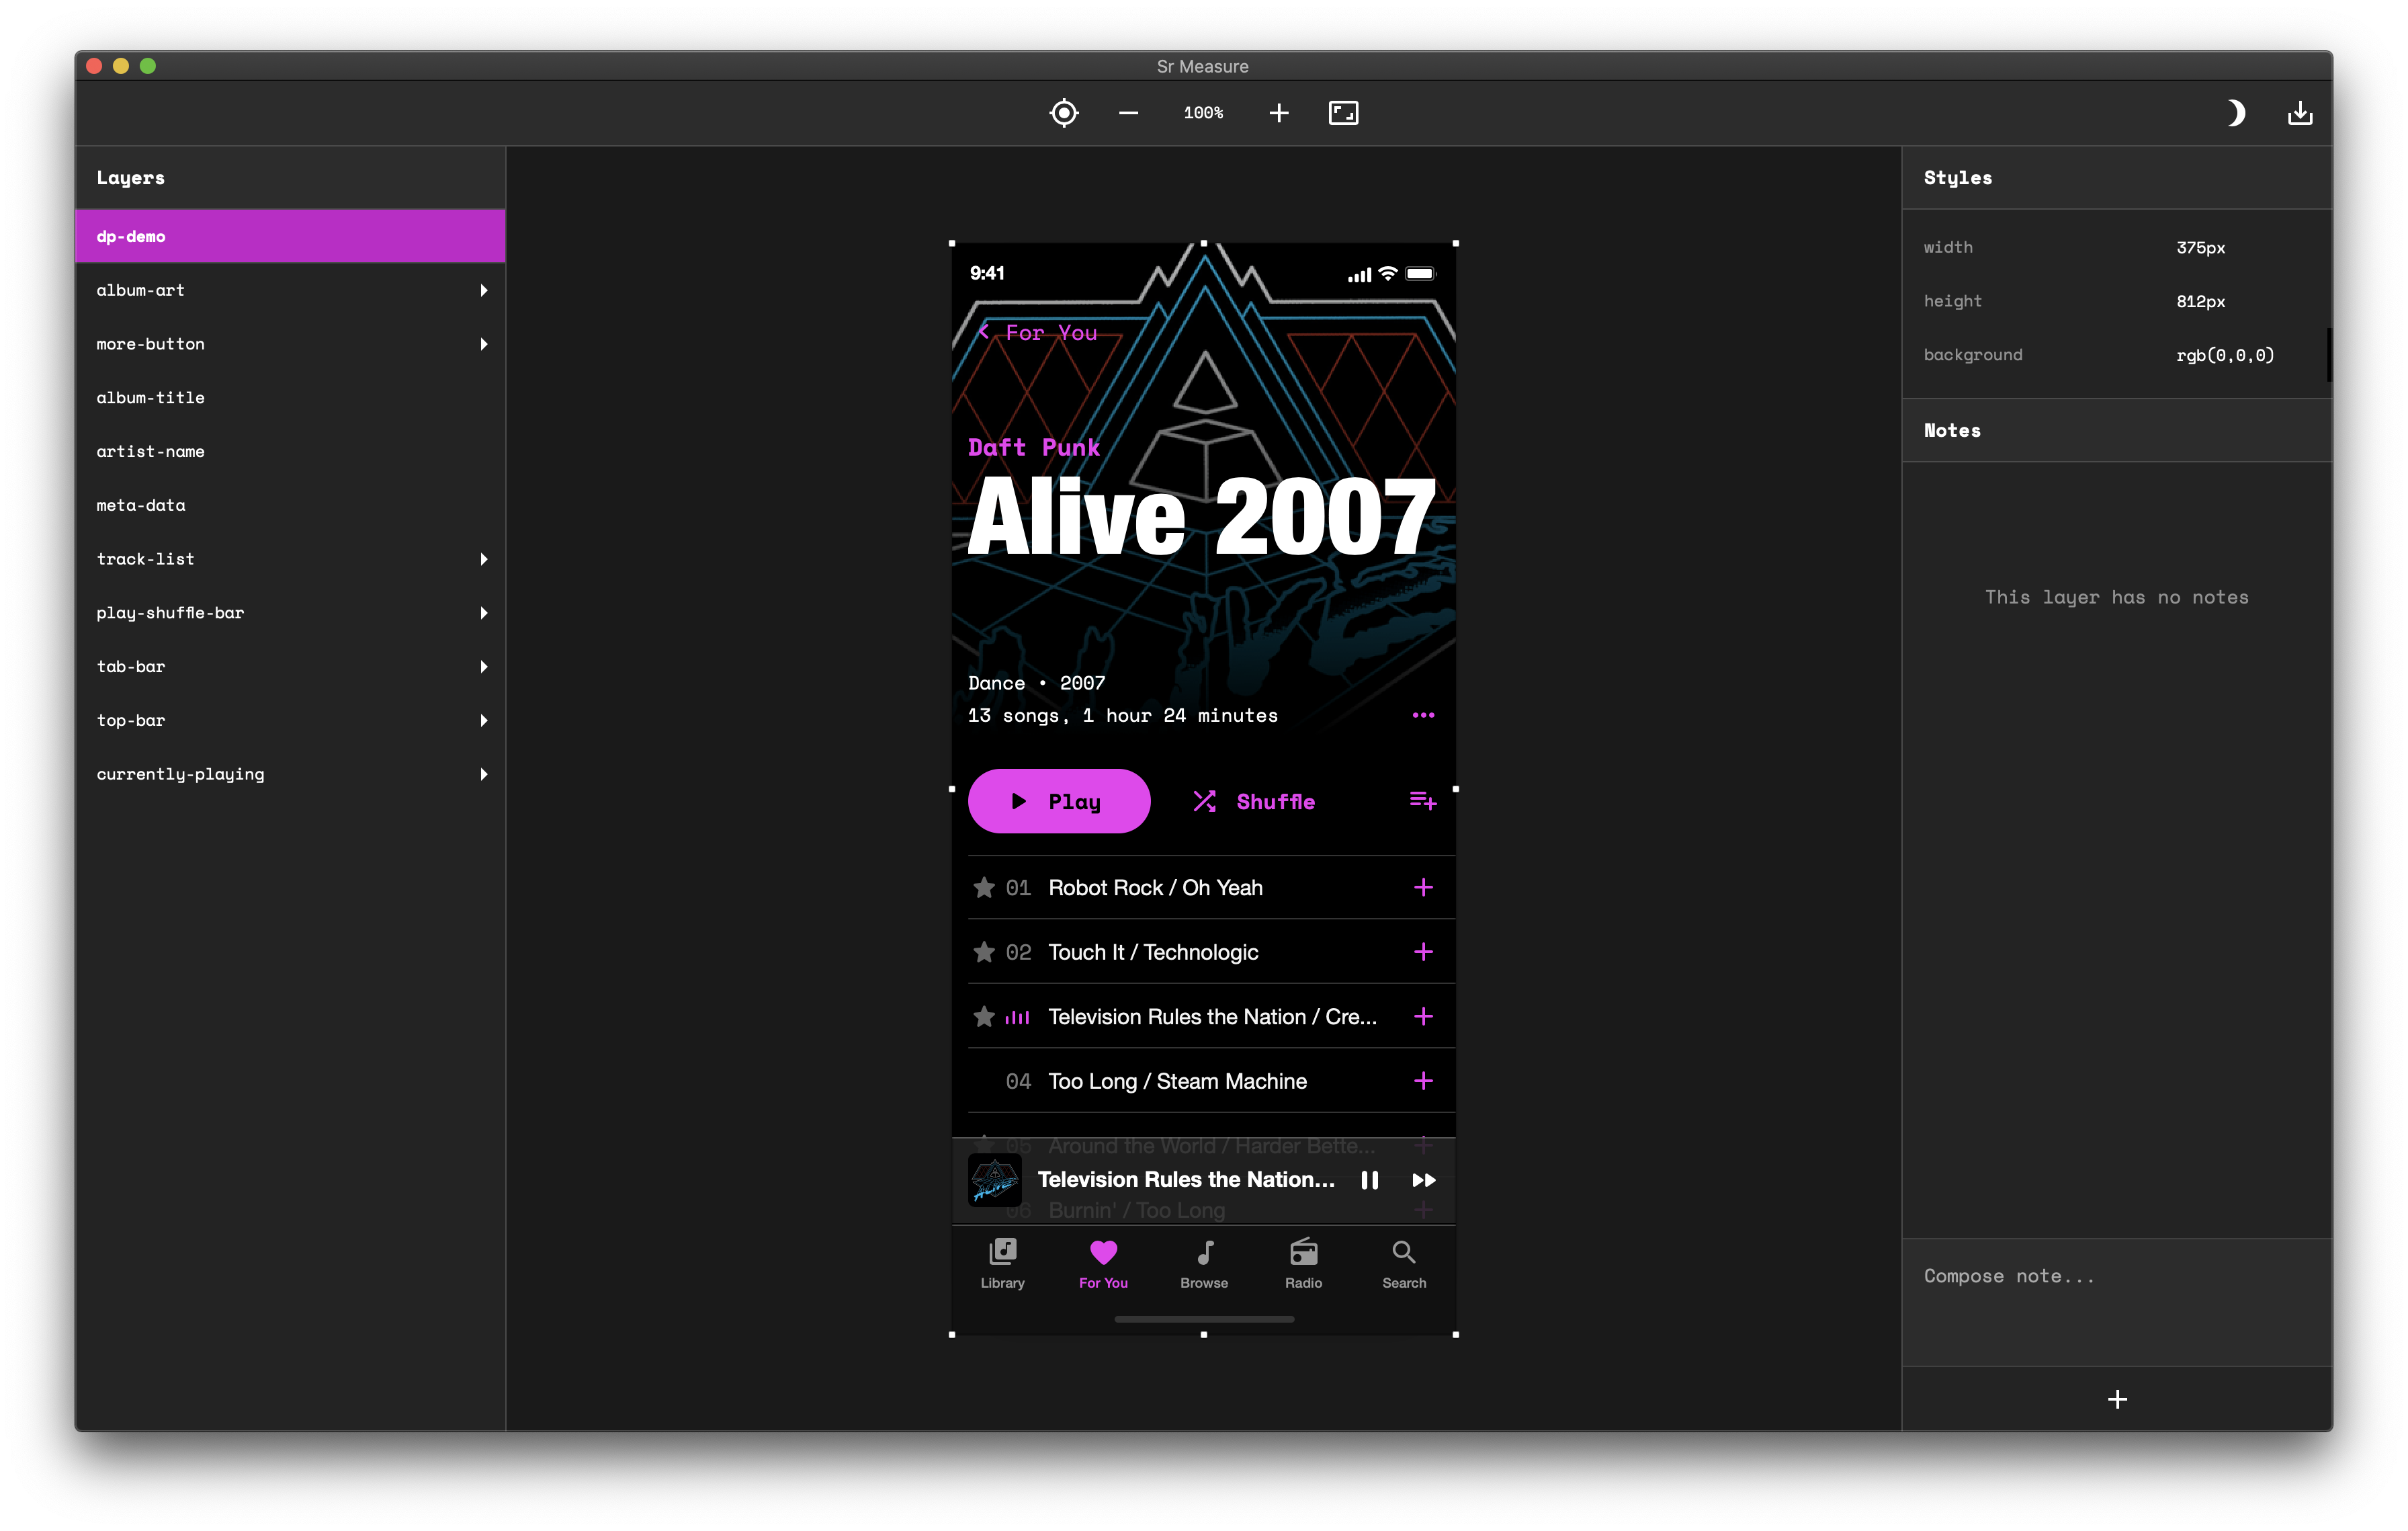Pause playback in the now-playing bar
Image resolution: width=2408 pixels, height=1531 pixels.
click(1369, 1180)
